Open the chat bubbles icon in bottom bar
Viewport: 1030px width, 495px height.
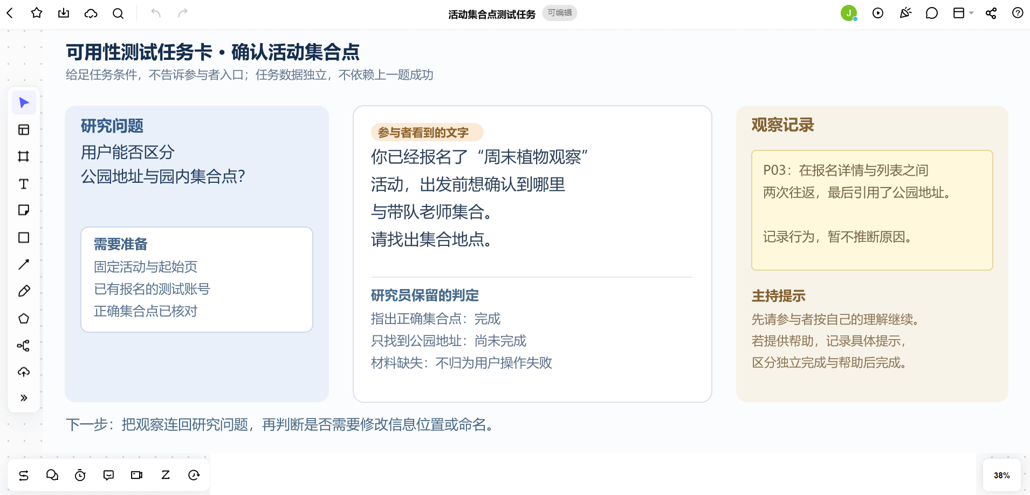(x=52, y=475)
